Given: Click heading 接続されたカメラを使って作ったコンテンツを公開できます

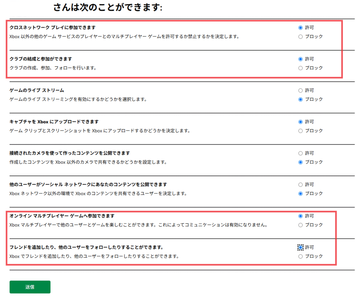Looking at the screenshot, I should click(70, 153).
